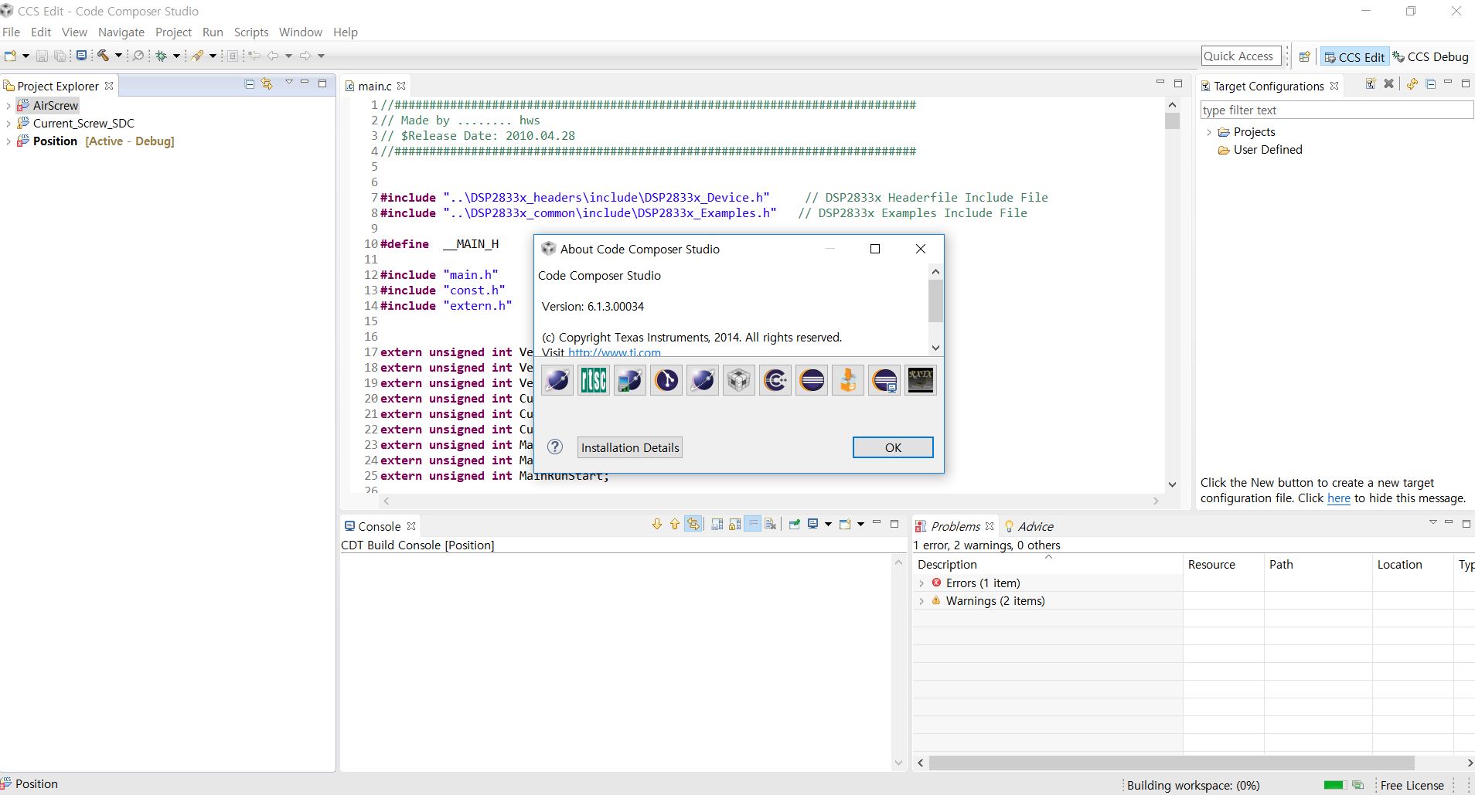
Task: Switch to the CCS Debug perspective
Action: 1432,56
